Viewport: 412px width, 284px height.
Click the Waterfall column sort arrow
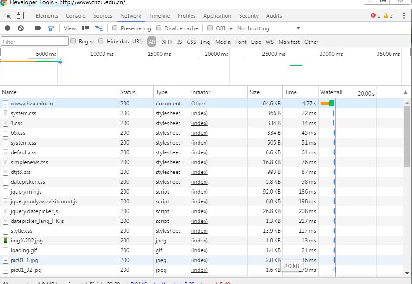405,92
